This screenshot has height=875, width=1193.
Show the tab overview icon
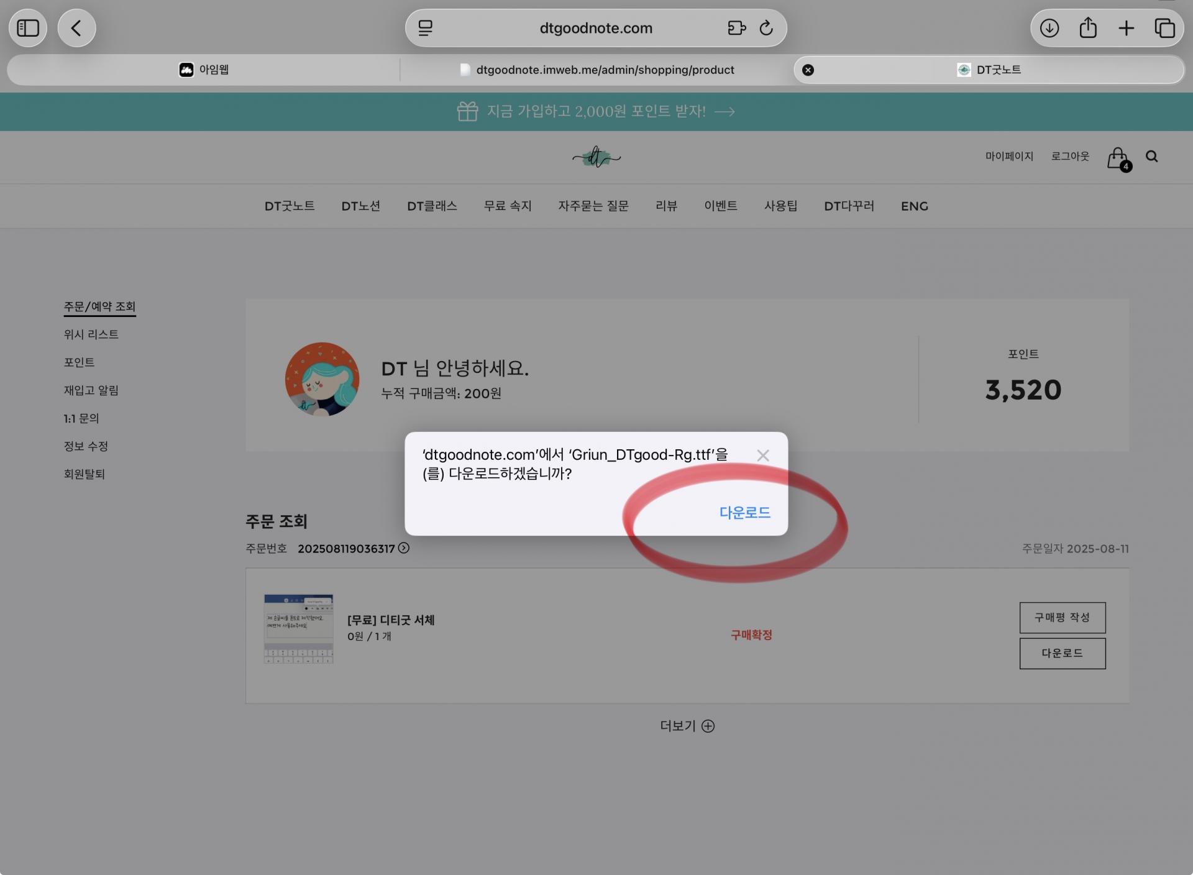1164,28
